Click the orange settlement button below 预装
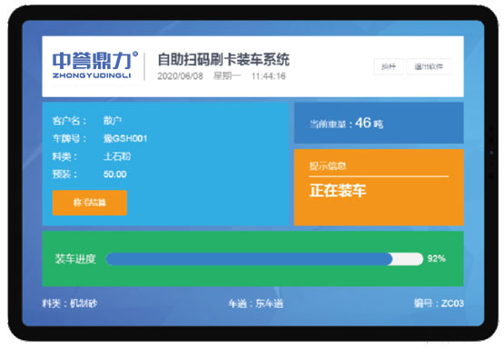This screenshot has height=349, width=504. (90, 203)
